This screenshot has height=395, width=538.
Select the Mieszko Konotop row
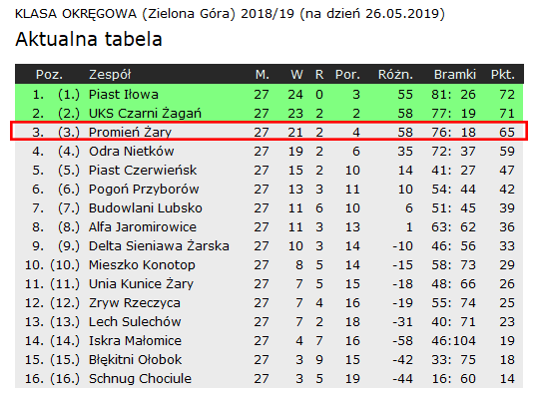pyautogui.click(x=269, y=265)
